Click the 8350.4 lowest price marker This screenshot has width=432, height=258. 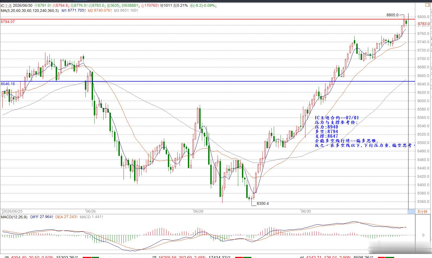262,203
